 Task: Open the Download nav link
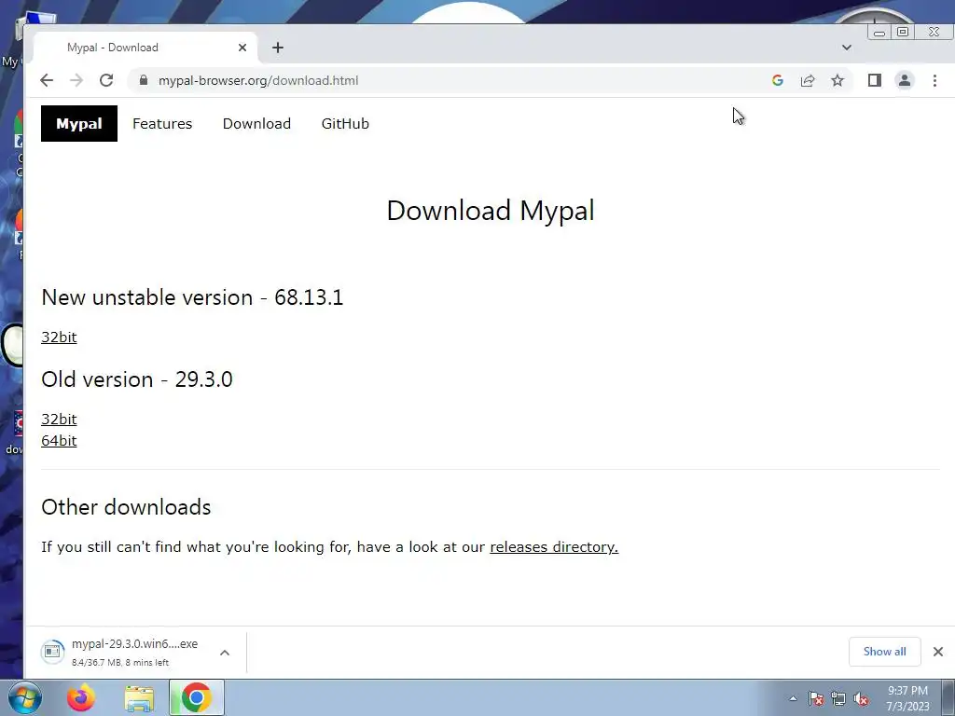[256, 124]
